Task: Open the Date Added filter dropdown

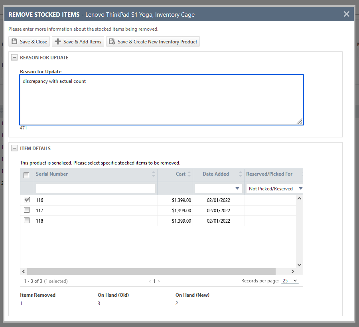Action: pos(237,188)
